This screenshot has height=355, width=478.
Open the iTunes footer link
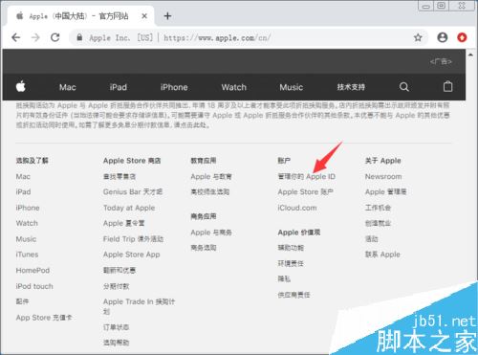[27, 255]
